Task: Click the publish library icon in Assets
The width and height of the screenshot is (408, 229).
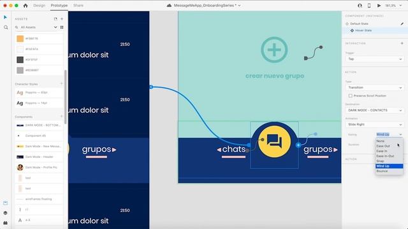Action: pyautogui.click(x=55, y=18)
